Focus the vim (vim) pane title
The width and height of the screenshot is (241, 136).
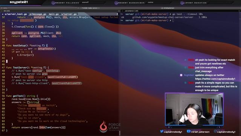coord(6,11)
